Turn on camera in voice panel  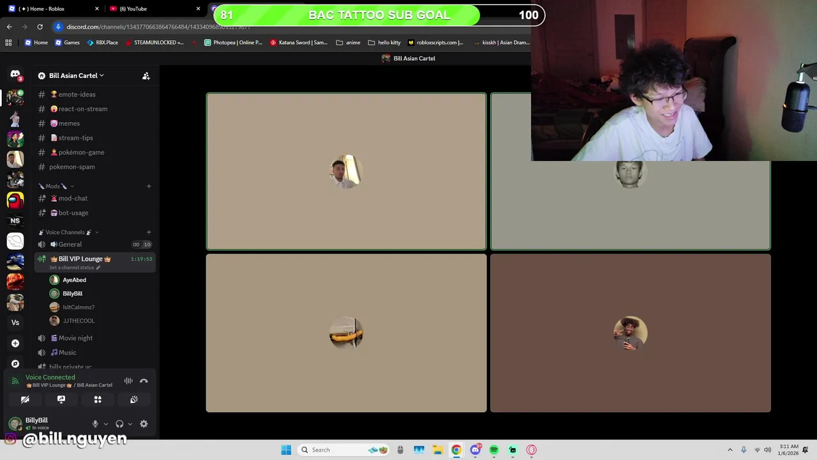(x=25, y=399)
